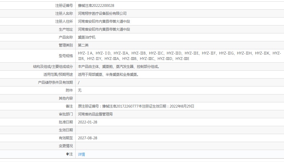Select the 附件 label

[69, 90]
